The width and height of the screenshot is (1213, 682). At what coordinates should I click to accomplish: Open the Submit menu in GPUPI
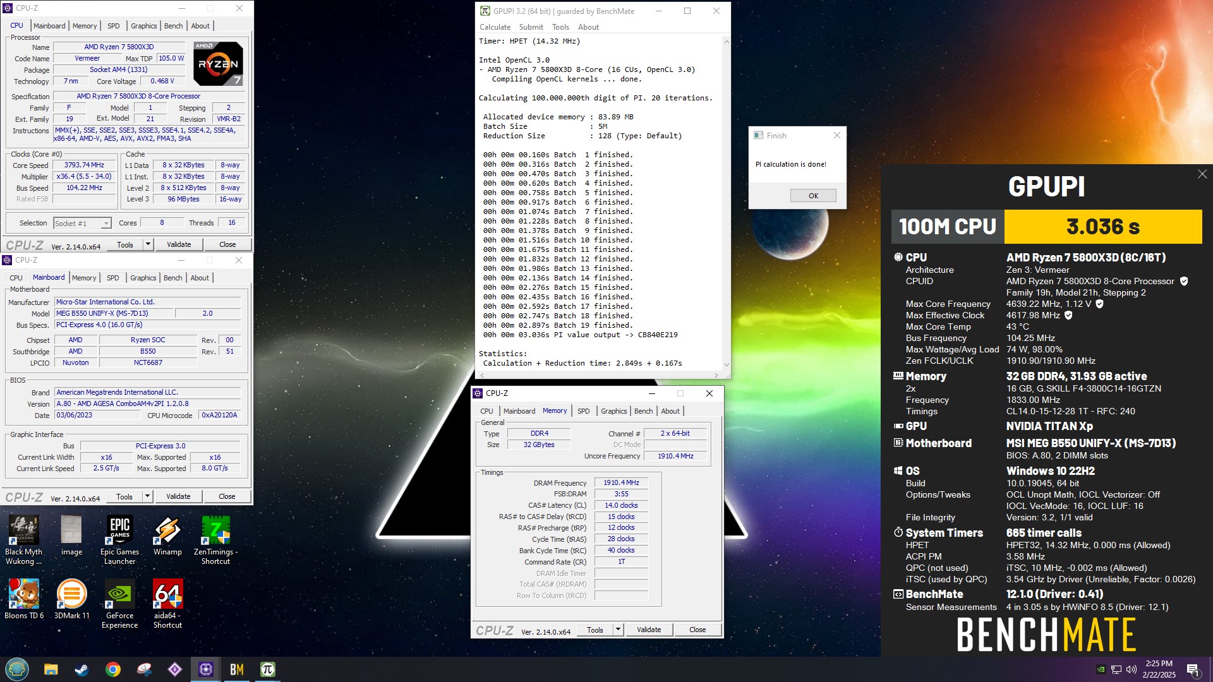[531, 27]
